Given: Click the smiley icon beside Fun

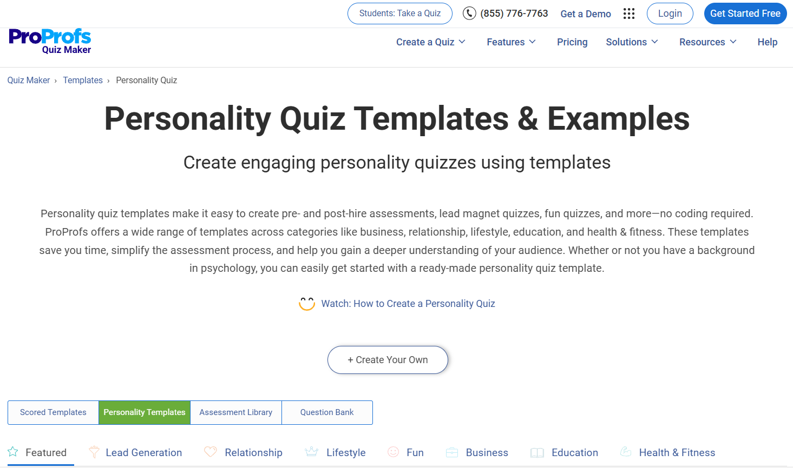Looking at the screenshot, I should click(392, 452).
